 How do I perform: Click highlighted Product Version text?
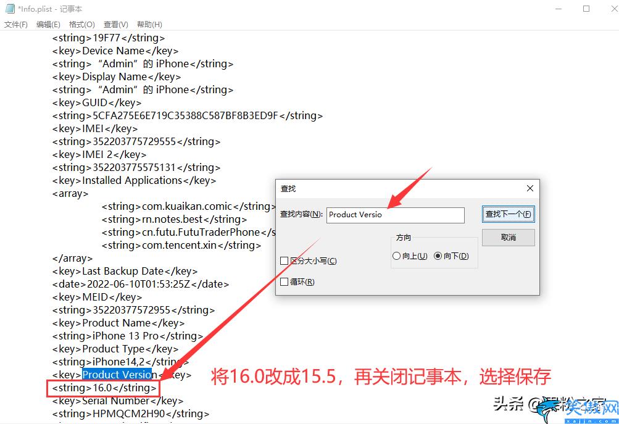tap(117, 375)
